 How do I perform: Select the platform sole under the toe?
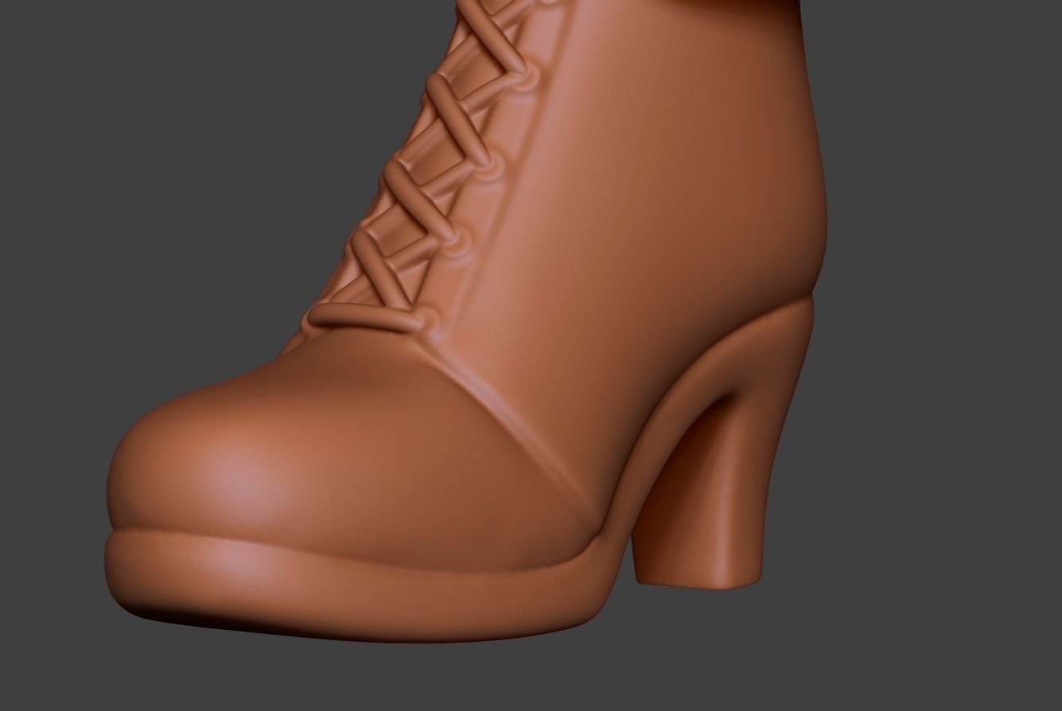(x=358, y=587)
